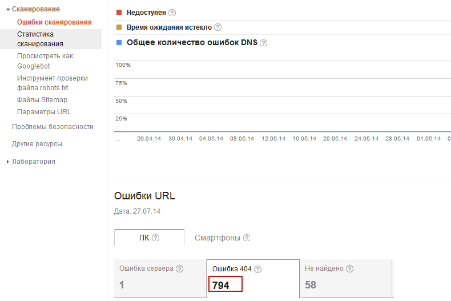Open Просмотреть как Googlebot

tap(45, 61)
